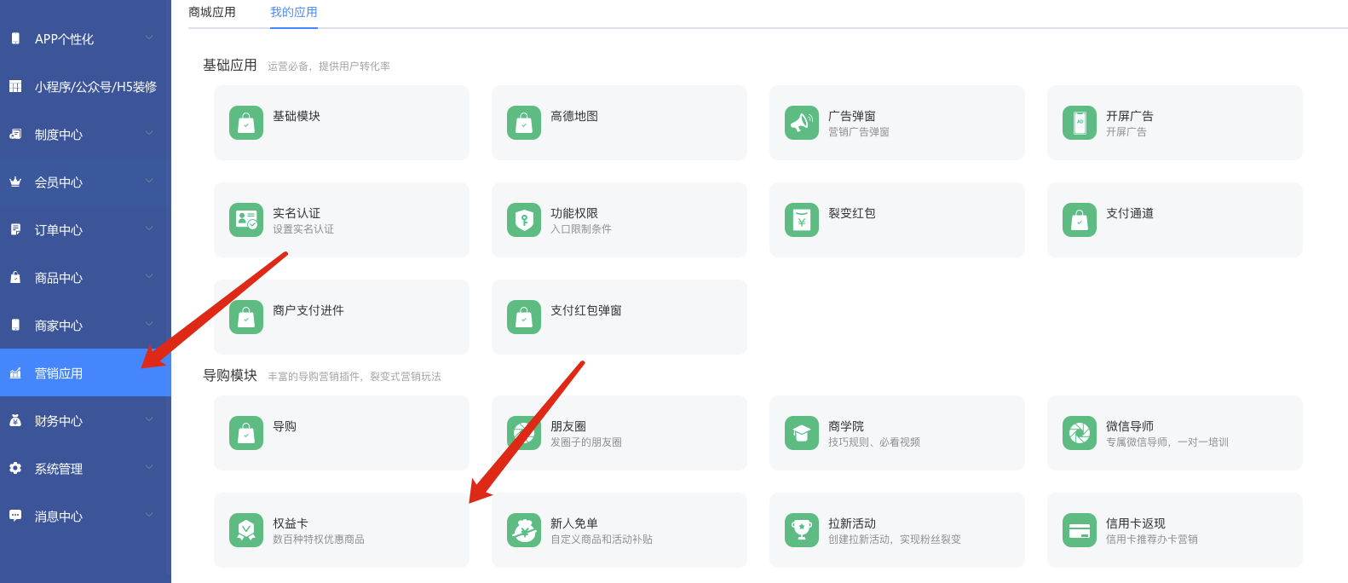Expand the 商家中心 menu chevron
Image resolution: width=1348 pixels, height=583 pixels.
click(149, 324)
